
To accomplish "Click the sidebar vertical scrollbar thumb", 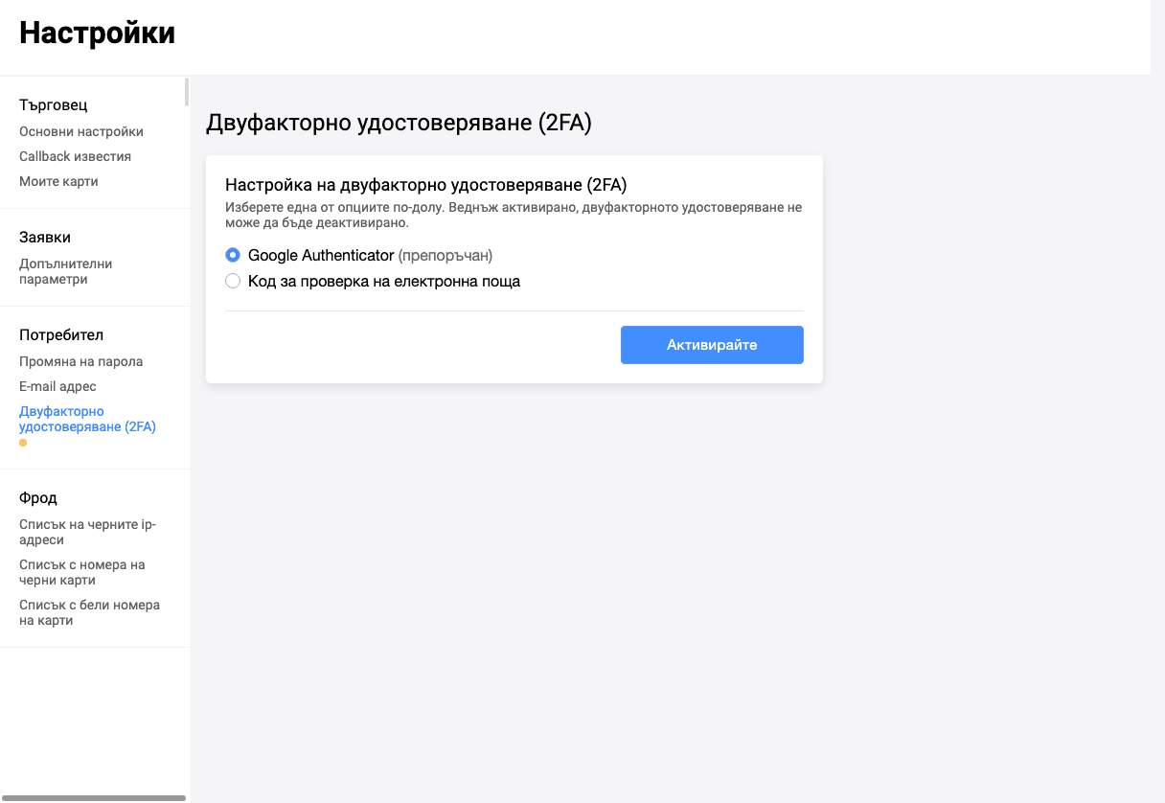I will (x=187, y=92).
